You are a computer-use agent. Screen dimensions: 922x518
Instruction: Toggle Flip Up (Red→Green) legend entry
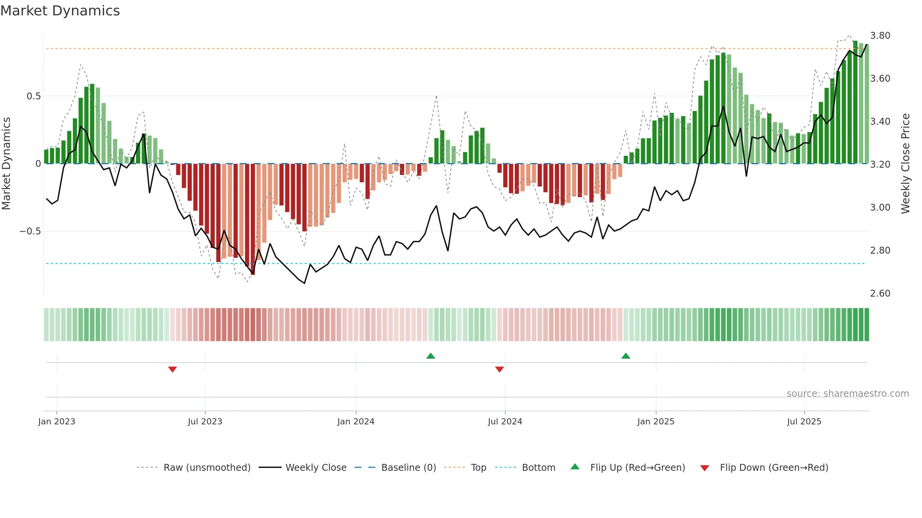pyautogui.click(x=628, y=467)
